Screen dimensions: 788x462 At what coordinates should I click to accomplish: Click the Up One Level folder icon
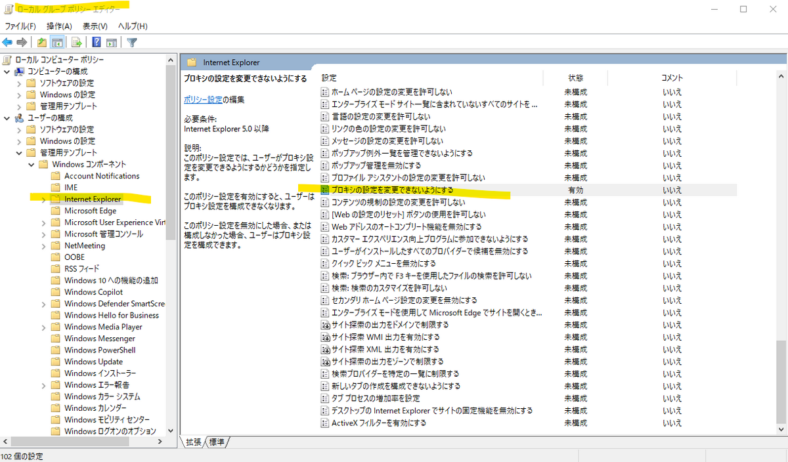tap(42, 43)
